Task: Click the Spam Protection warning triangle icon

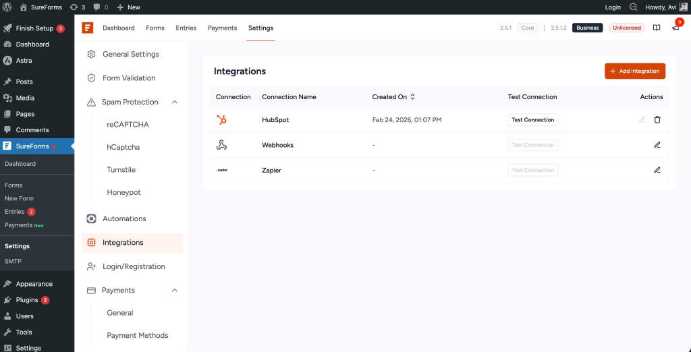Action: tap(91, 102)
